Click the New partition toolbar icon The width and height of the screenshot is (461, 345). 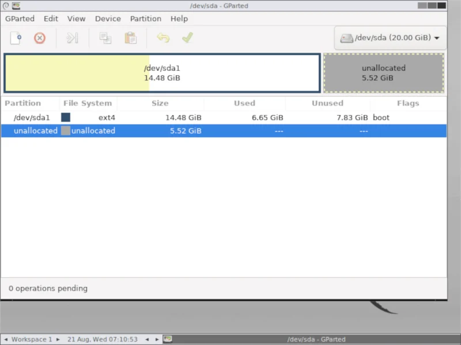click(x=16, y=38)
